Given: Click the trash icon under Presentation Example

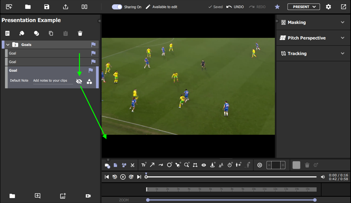Looking at the screenshot, I should coord(80,33).
